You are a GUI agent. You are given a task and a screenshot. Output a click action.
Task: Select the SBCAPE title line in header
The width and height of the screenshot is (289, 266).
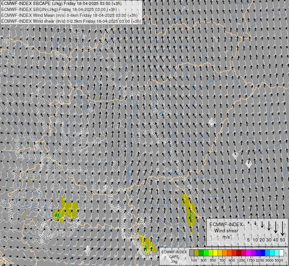tap(61, 4)
